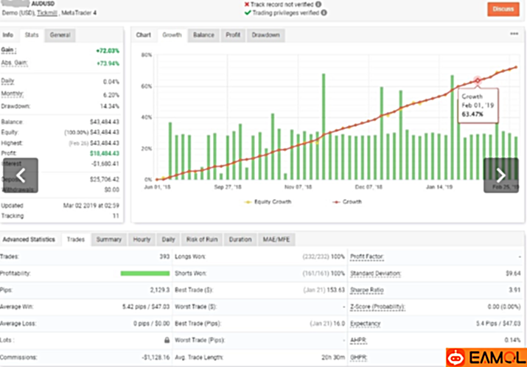Go to the previous image arrow

tap(21, 175)
